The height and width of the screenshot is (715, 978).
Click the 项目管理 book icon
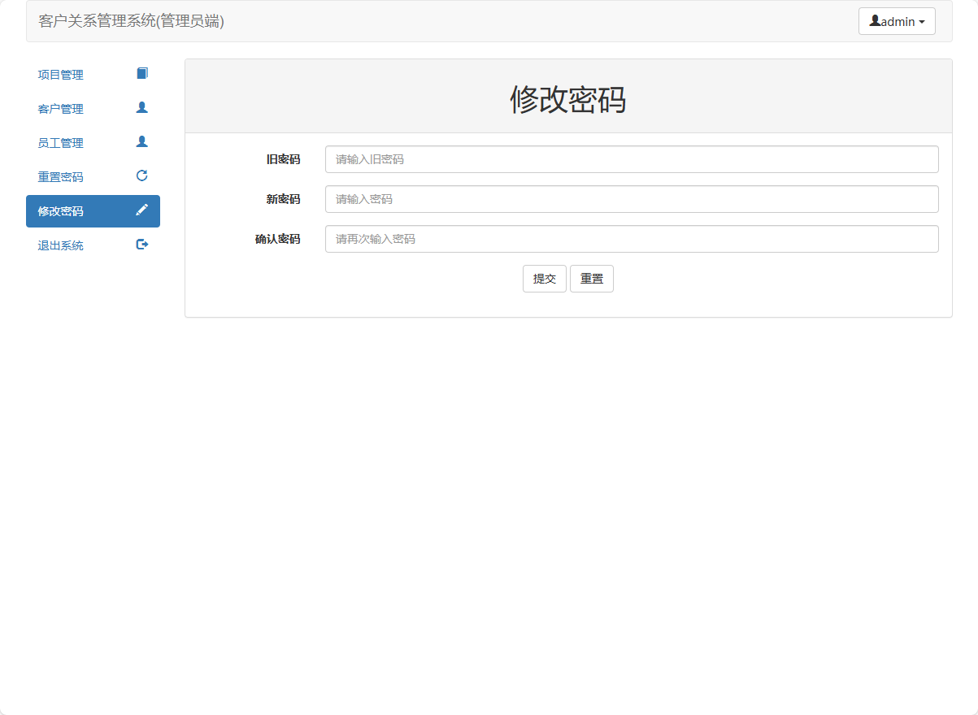pyautogui.click(x=141, y=72)
